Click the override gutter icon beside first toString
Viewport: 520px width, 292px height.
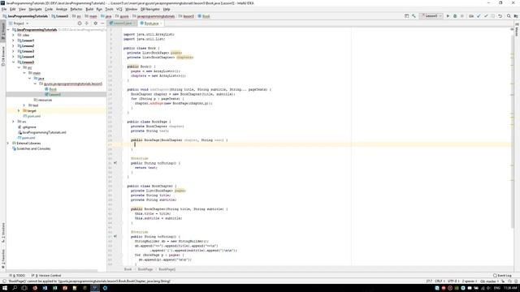(x=115, y=163)
